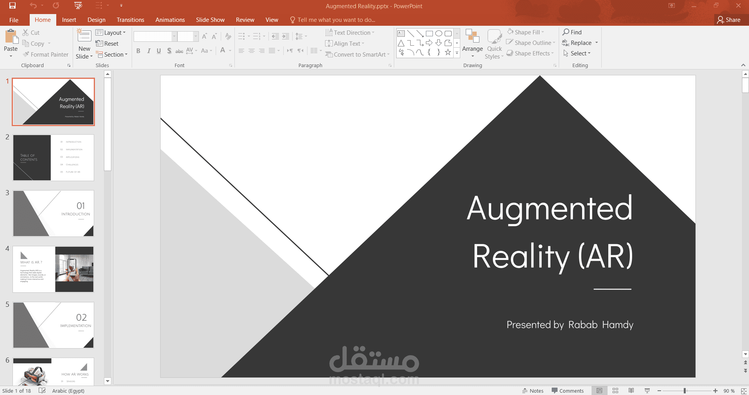Expand the Shape Fill dropdown
Screen dimensions: 749x395
pyautogui.click(x=526, y=32)
